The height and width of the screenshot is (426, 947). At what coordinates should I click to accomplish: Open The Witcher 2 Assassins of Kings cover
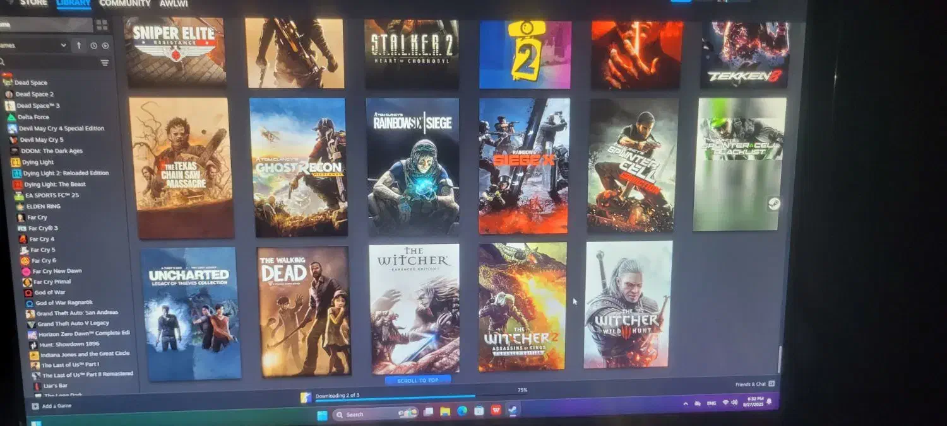[522, 307]
